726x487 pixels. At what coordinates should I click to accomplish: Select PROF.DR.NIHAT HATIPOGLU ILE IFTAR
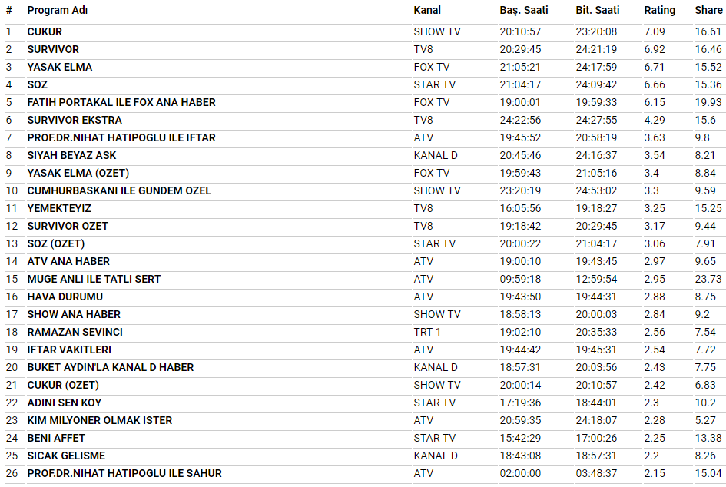(121, 137)
